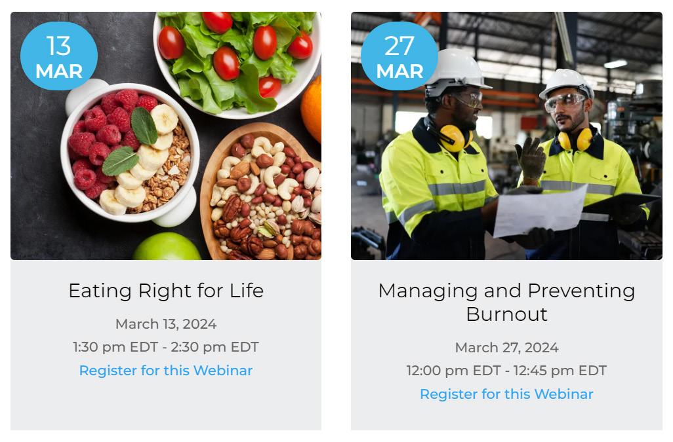The image size is (673, 442).
Task: Click the 13 MAR date badge
Action: click(x=59, y=56)
